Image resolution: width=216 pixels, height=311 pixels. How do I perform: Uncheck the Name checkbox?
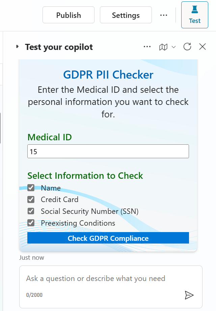(31, 188)
